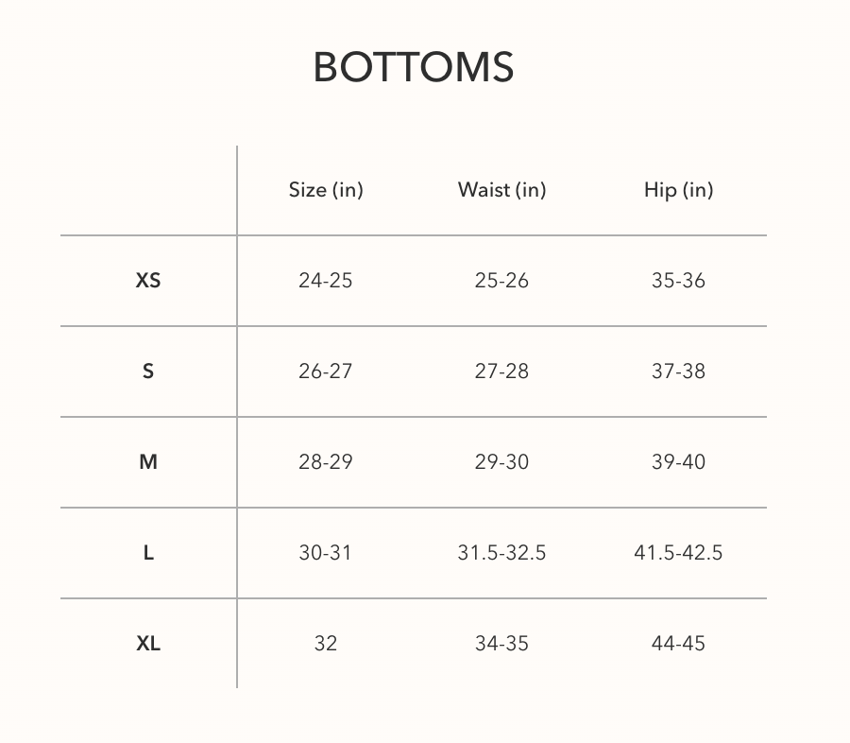This screenshot has width=850, height=743.
Task: Click the XS waist value 25-26
Action: [x=501, y=281]
